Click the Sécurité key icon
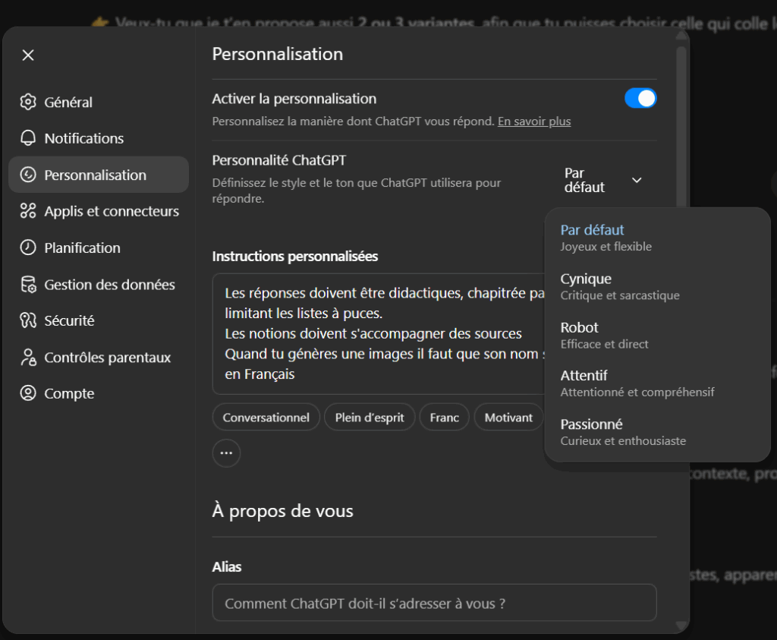 (x=28, y=320)
